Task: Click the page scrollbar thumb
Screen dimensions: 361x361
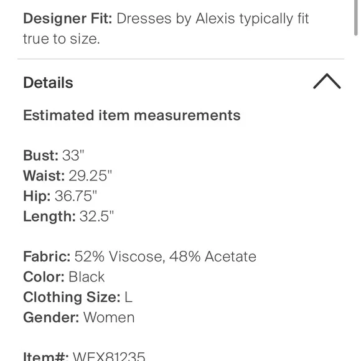Action: point(357,17)
